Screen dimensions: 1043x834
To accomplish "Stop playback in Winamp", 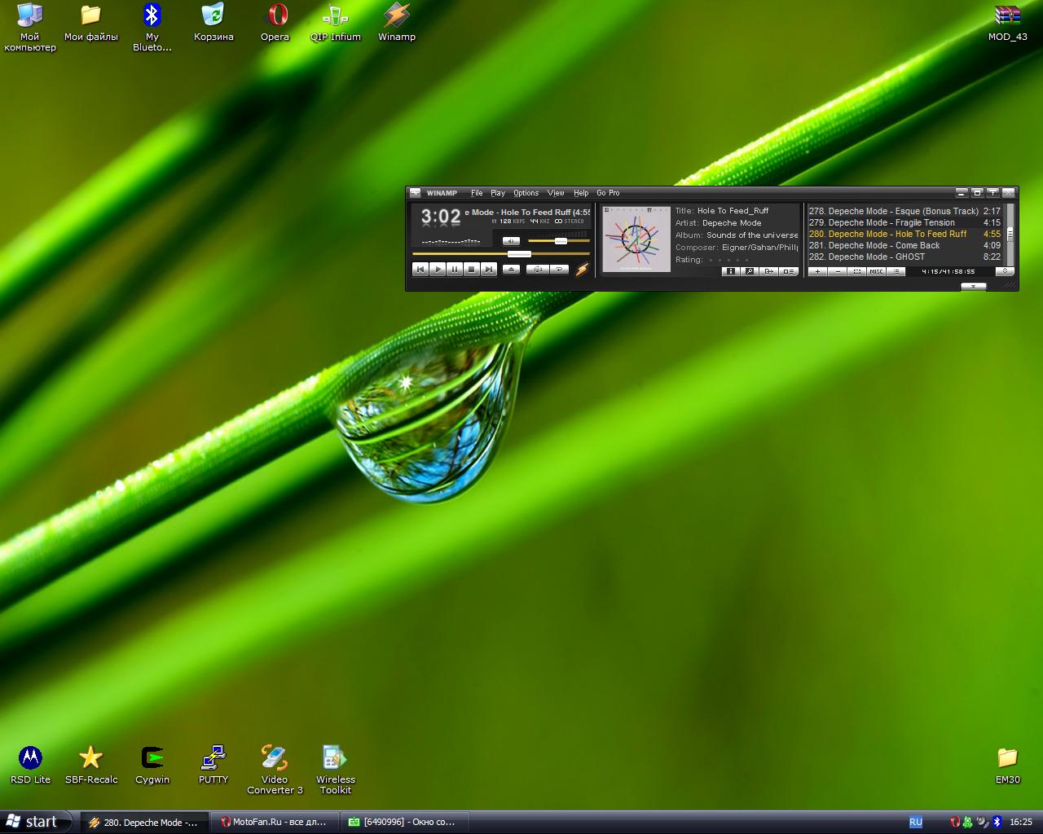I will 472,270.
